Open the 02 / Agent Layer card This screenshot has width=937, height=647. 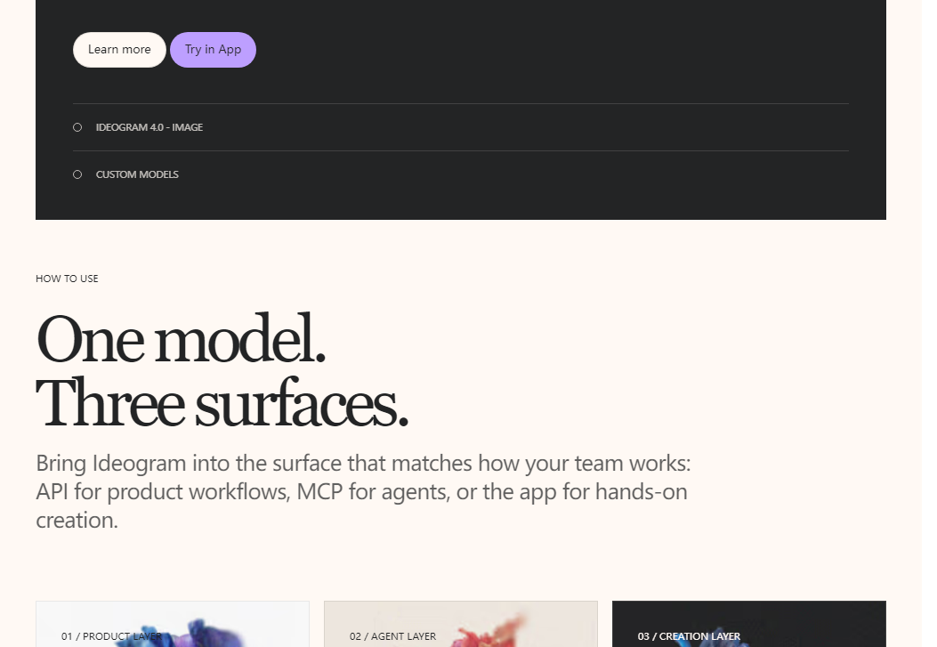tap(461, 624)
